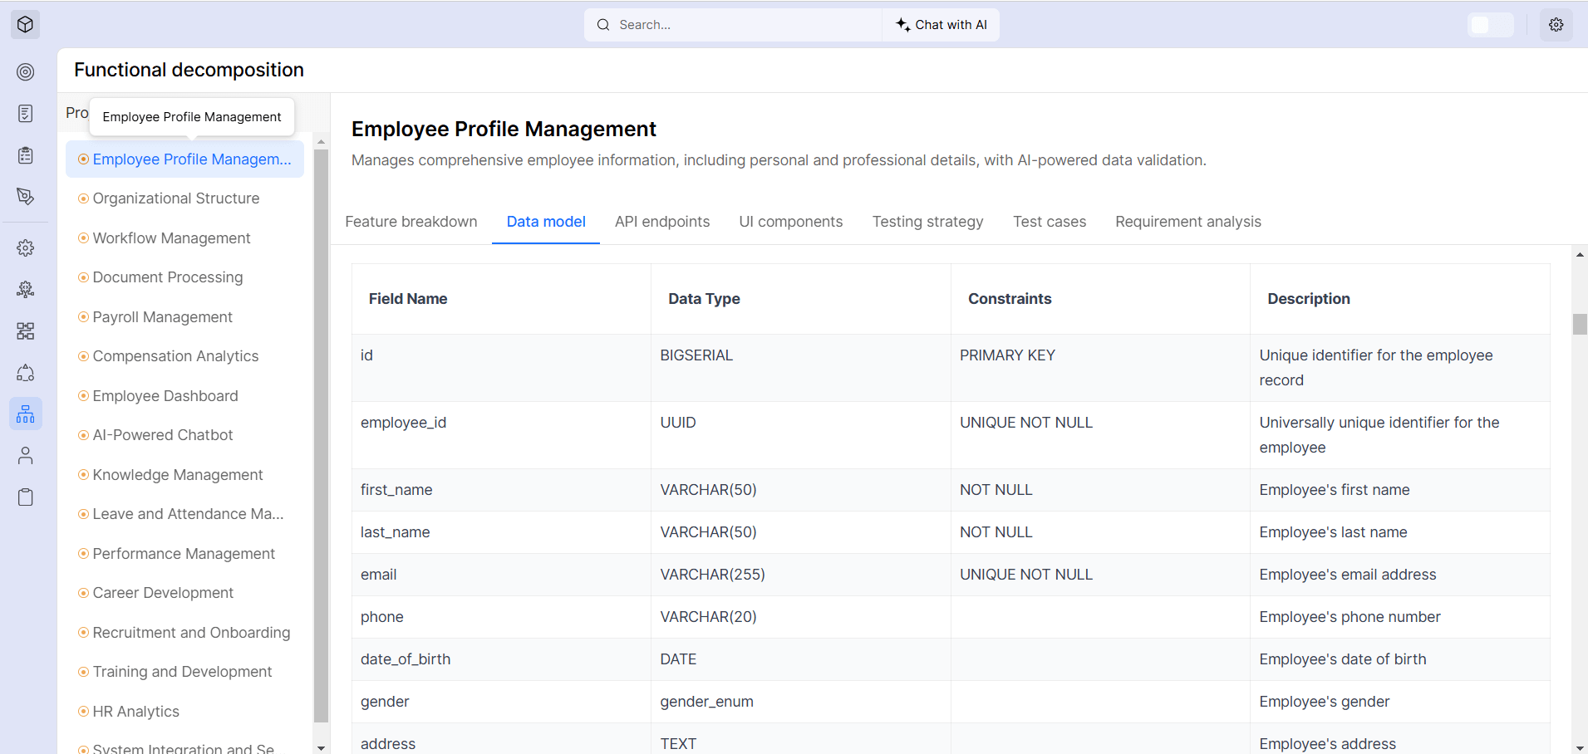Viewport: 1588px width, 754px height.
Task: Click the cube logo icon in sidebar
Action: click(x=25, y=25)
